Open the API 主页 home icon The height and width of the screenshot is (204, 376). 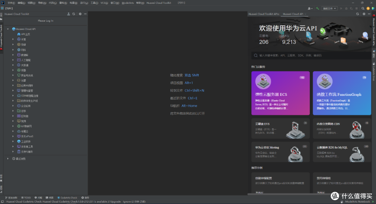coord(19,34)
